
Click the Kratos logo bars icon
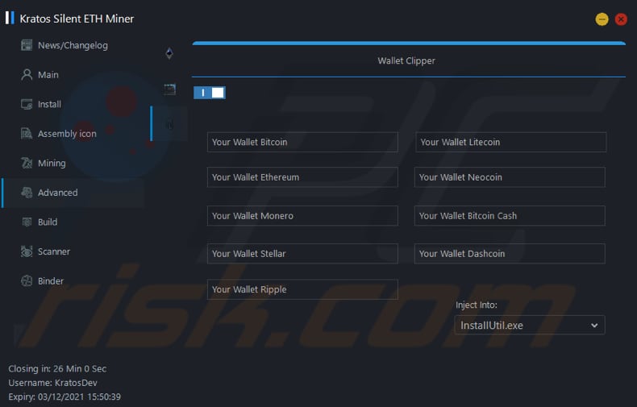[10, 18]
